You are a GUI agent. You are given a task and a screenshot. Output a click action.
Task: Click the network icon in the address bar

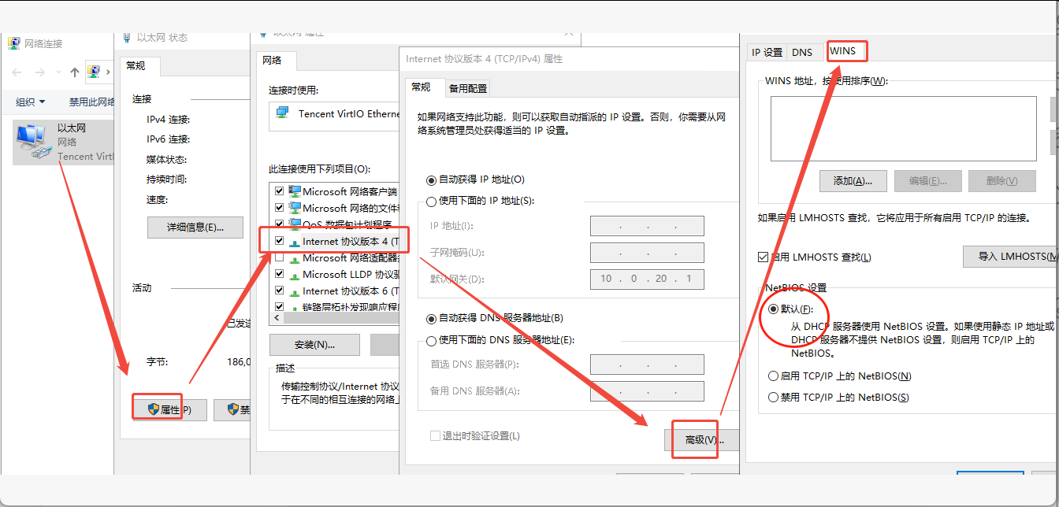pos(94,72)
